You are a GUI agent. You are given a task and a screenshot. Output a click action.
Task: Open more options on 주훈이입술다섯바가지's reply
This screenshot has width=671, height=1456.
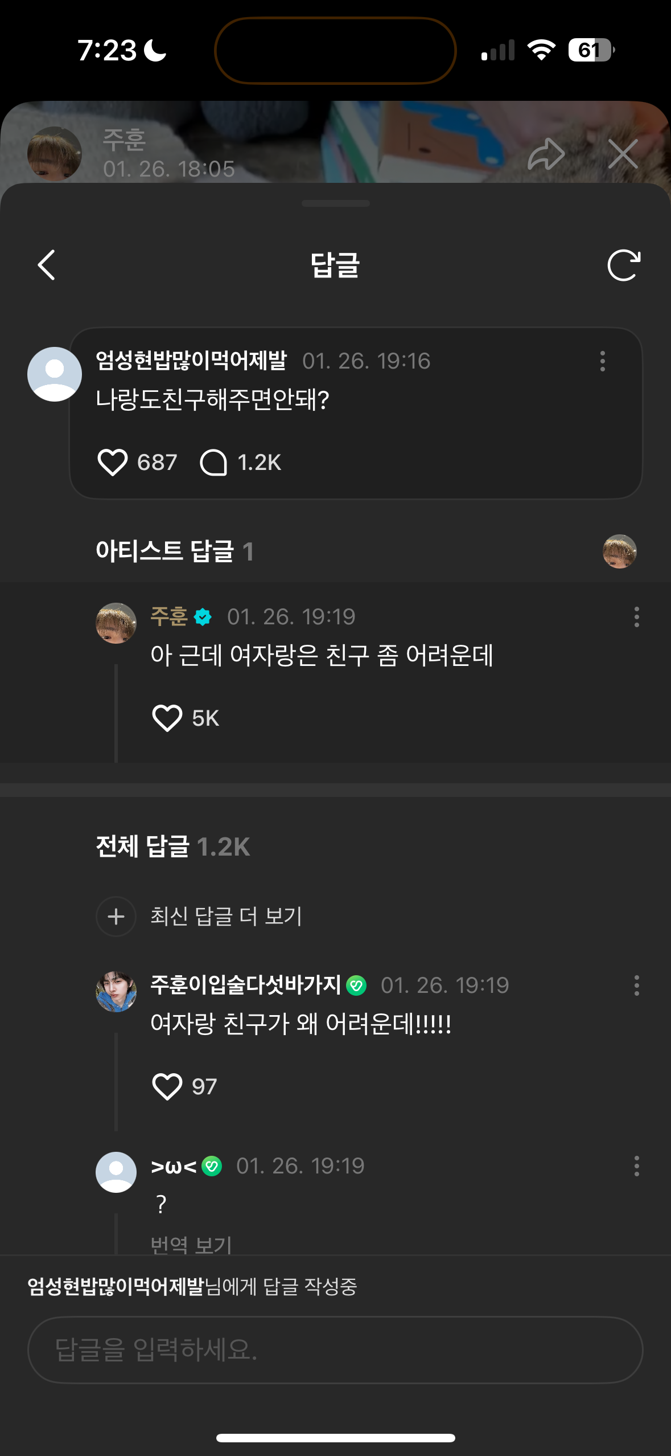(x=636, y=985)
